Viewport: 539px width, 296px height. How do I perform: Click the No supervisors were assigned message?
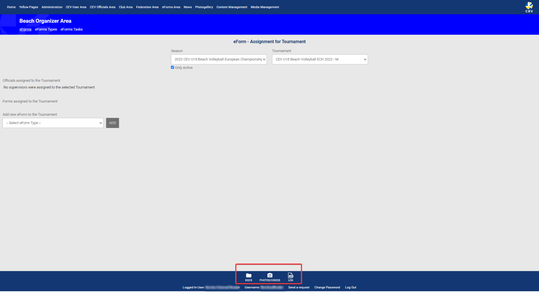[49, 87]
